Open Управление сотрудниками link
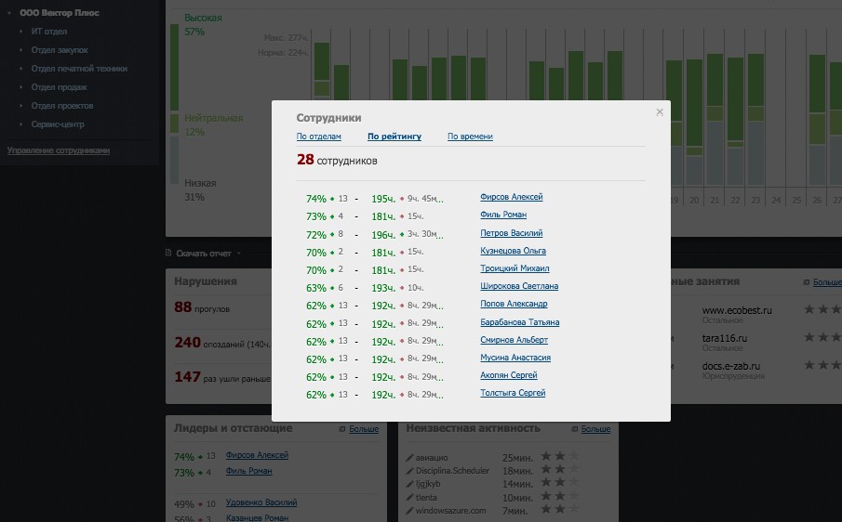This screenshot has width=842, height=522. 59,150
